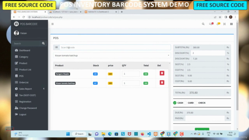The width and height of the screenshot is (249, 140).
Task: Click the Kangaro Stapler QTY field
Action: (131, 74)
